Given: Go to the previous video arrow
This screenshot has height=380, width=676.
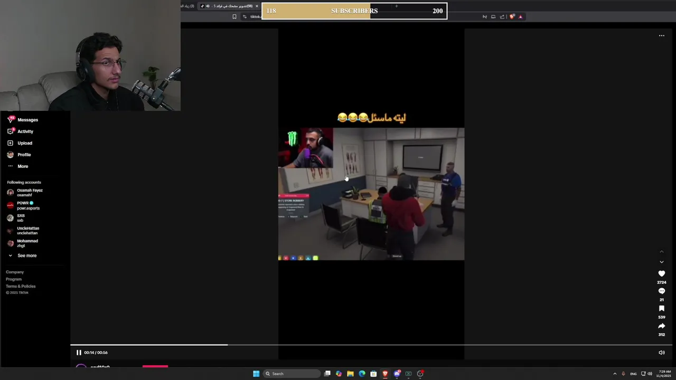Looking at the screenshot, I should [x=662, y=252].
